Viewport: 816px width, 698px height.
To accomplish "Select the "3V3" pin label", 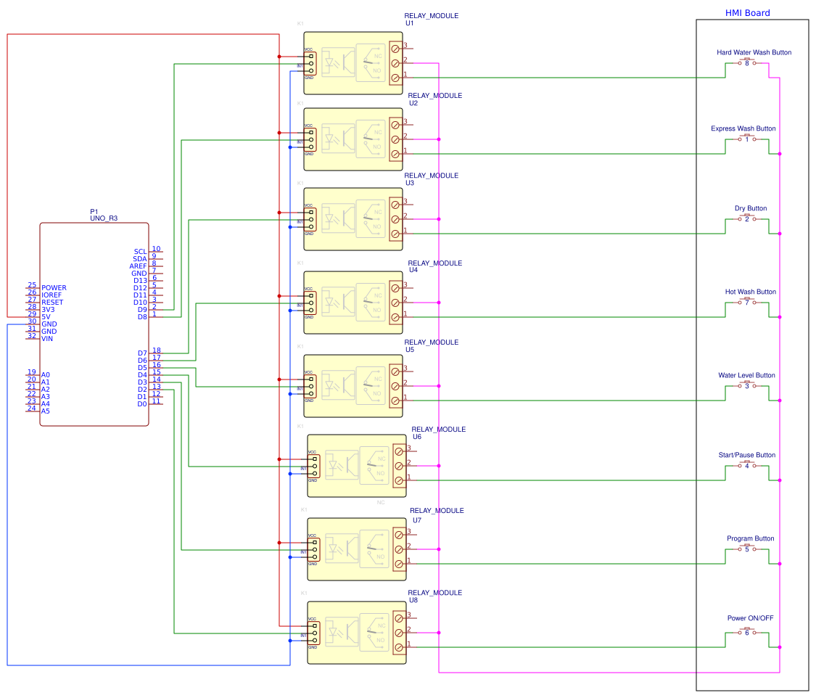I will 48,311.
